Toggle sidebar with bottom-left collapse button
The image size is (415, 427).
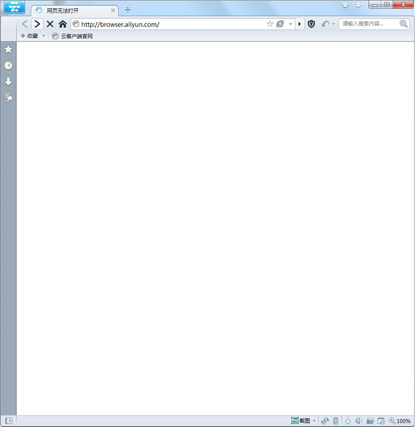(8, 421)
